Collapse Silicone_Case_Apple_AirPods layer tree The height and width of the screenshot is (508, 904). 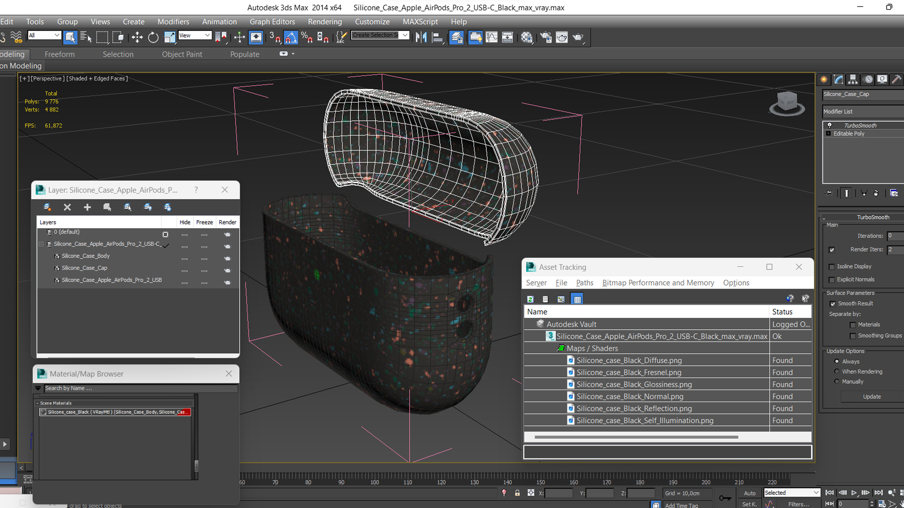point(41,244)
